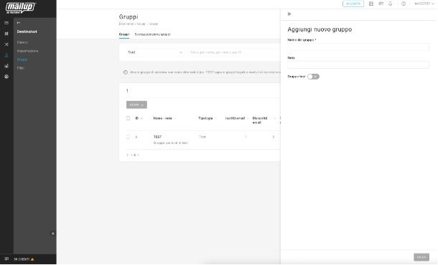Tick the checkbox for the TEST group row
The width and height of the screenshot is (438, 265).
coord(129,137)
